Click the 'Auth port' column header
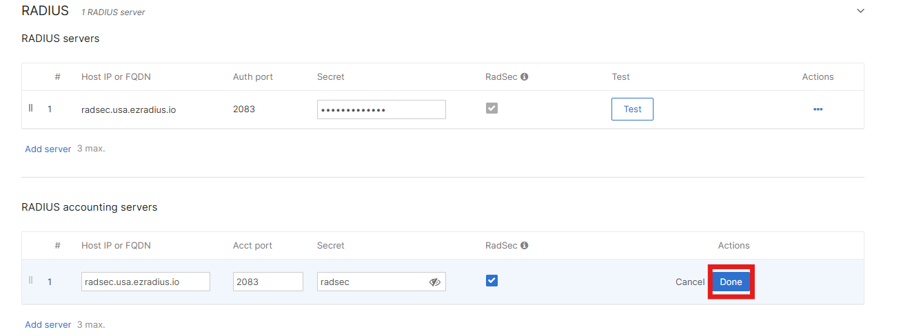 (x=253, y=77)
